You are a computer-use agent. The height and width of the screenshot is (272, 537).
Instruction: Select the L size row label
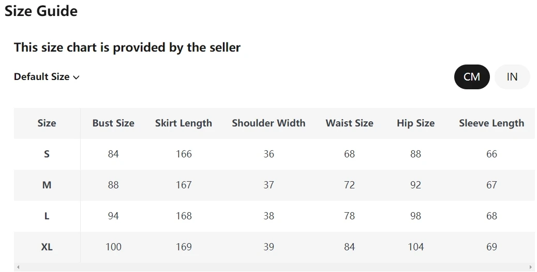click(47, 216)
